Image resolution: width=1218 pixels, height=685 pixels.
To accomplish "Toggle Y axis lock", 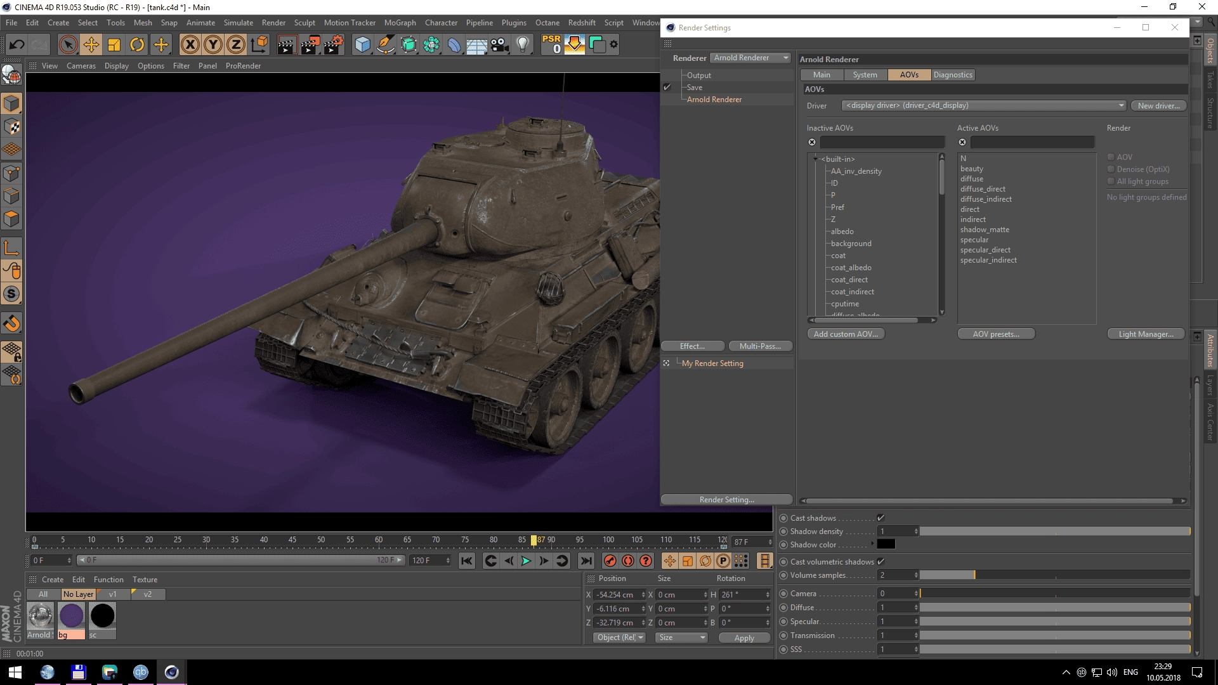I will tap(213, 44).
